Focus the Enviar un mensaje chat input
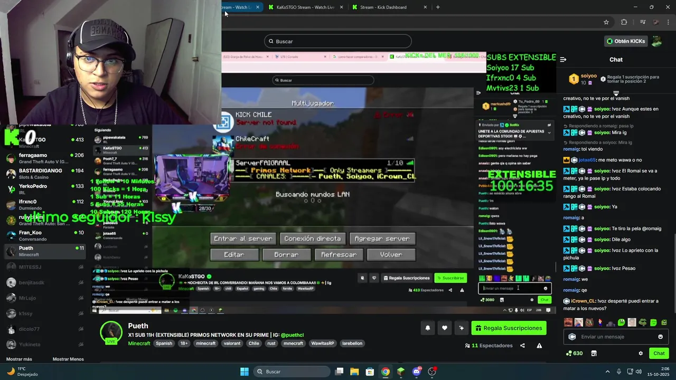 point(615,337)
